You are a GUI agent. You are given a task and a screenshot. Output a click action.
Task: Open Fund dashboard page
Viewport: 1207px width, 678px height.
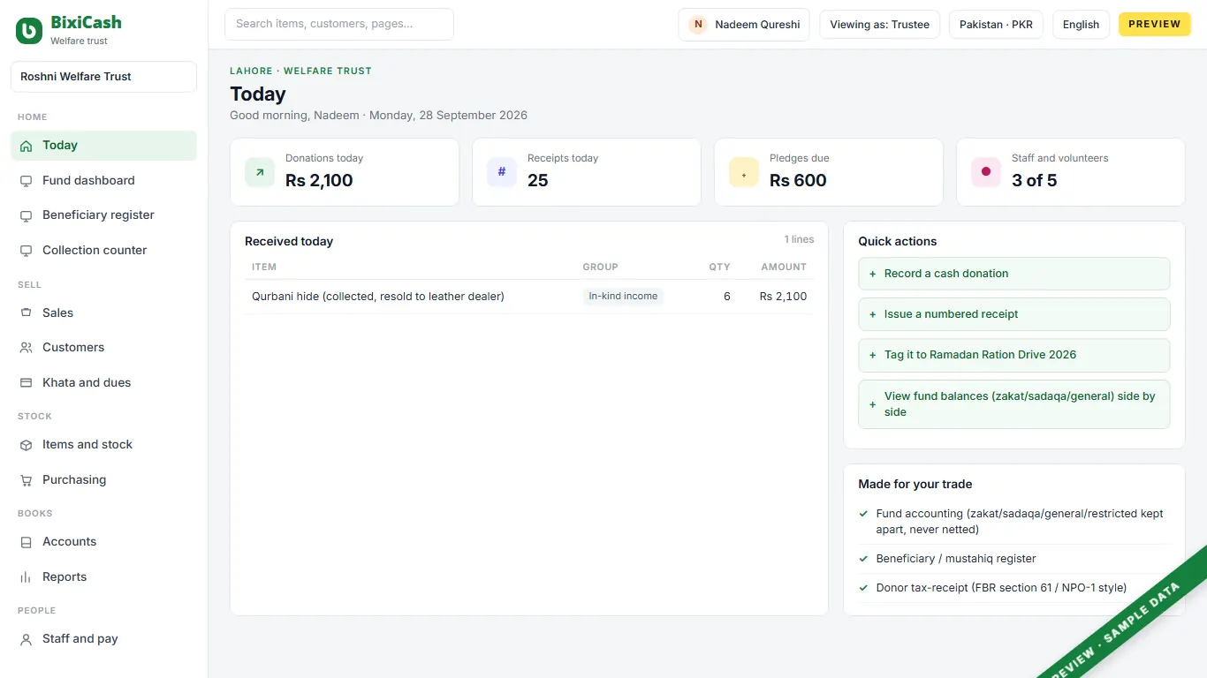pyautogui.click(x=103, y=180)
